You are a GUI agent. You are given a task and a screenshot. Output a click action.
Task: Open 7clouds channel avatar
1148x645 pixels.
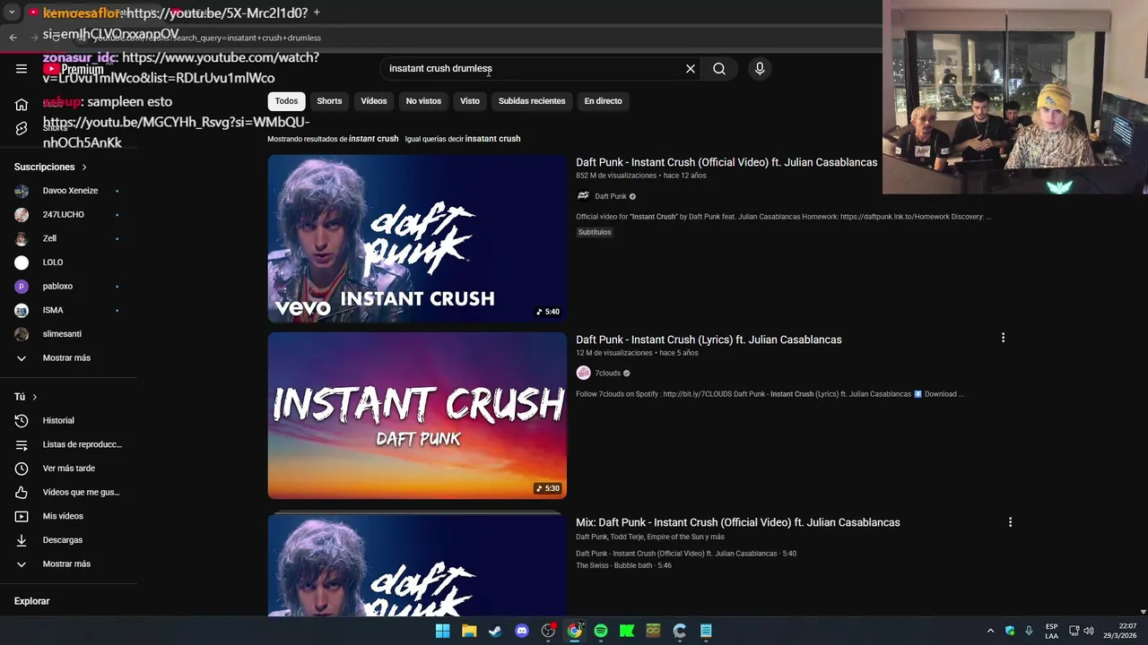point(583,373)
